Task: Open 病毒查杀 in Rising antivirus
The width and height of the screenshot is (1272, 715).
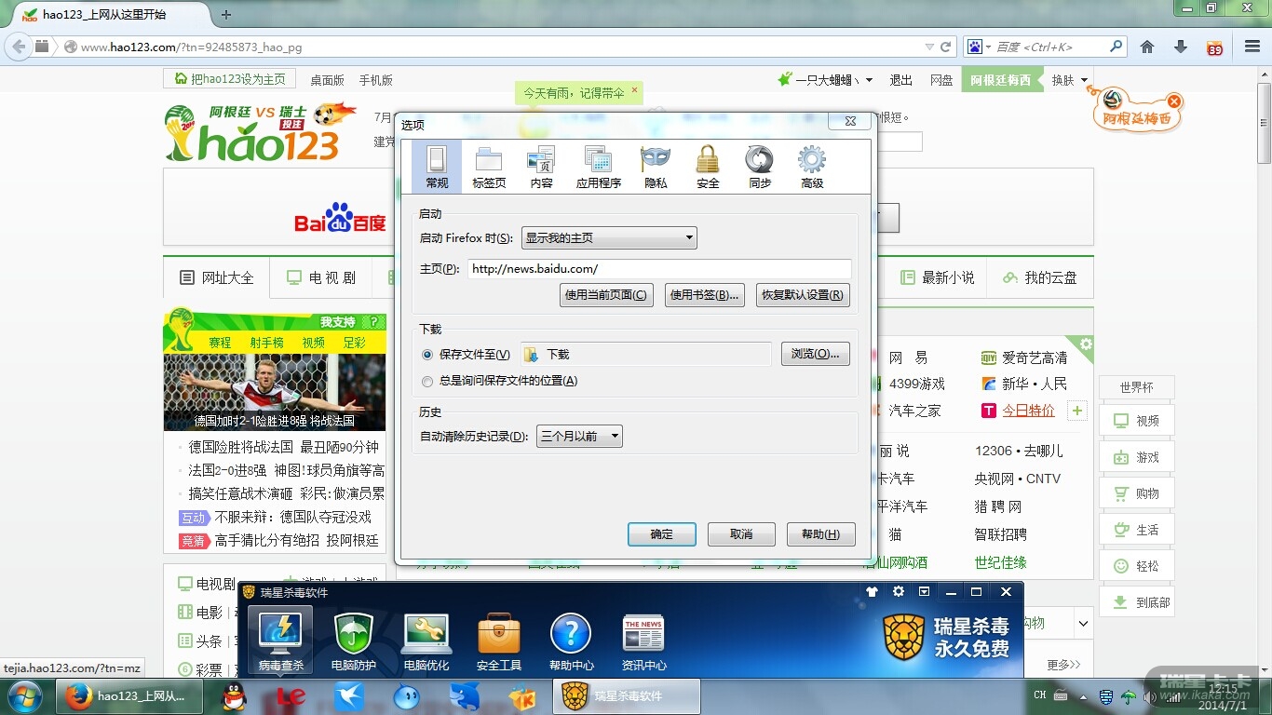Action: (280, 640)
